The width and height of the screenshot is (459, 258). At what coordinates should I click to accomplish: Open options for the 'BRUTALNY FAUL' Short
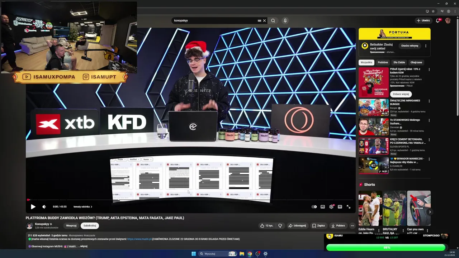[x=403, y=231]
